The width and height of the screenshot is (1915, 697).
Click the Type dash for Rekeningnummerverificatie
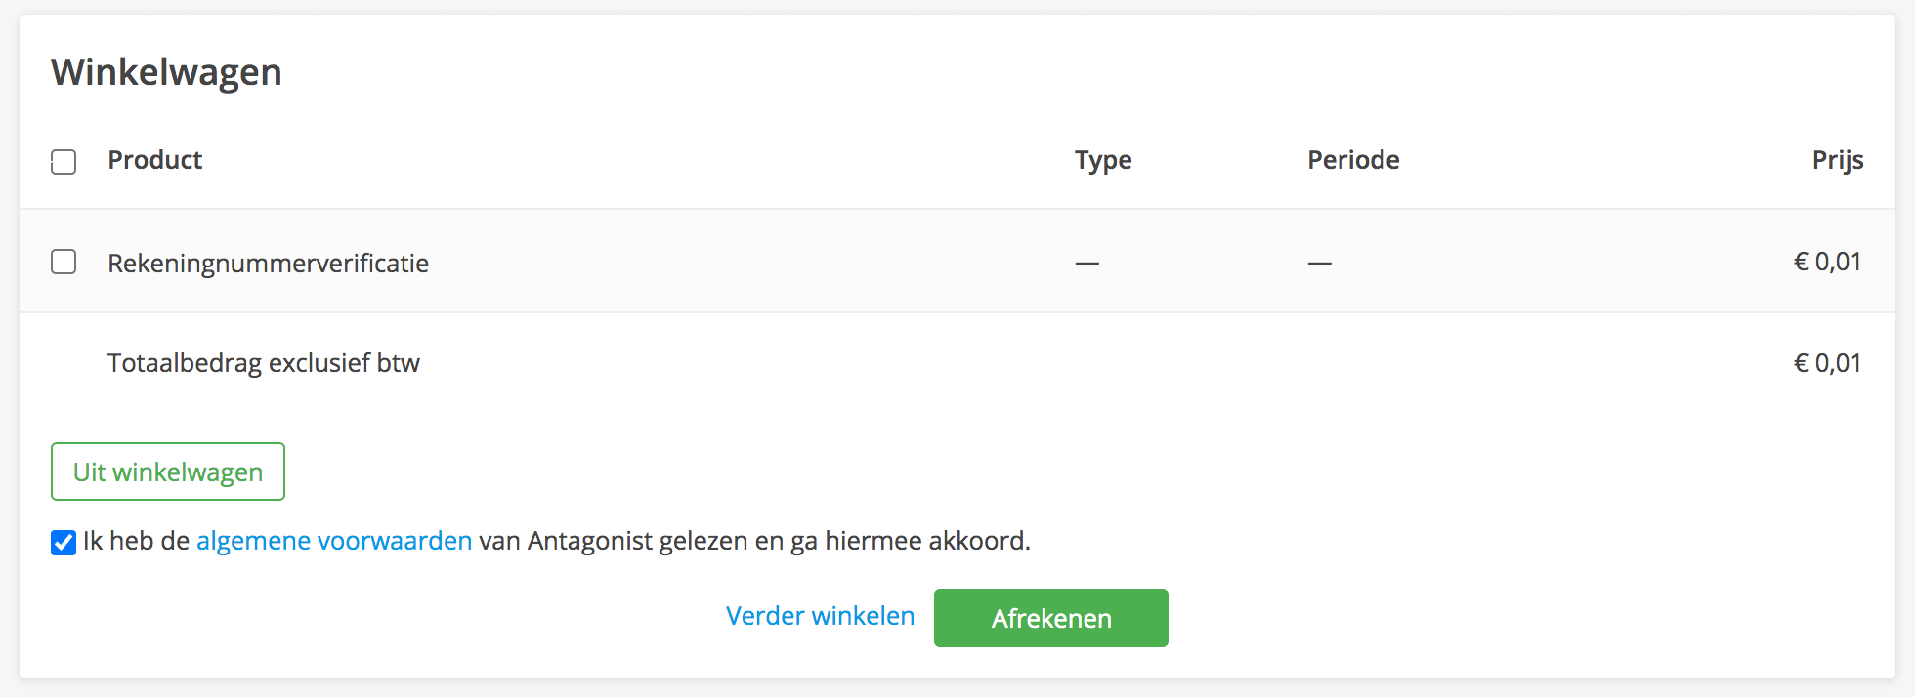click(1086, 262)
